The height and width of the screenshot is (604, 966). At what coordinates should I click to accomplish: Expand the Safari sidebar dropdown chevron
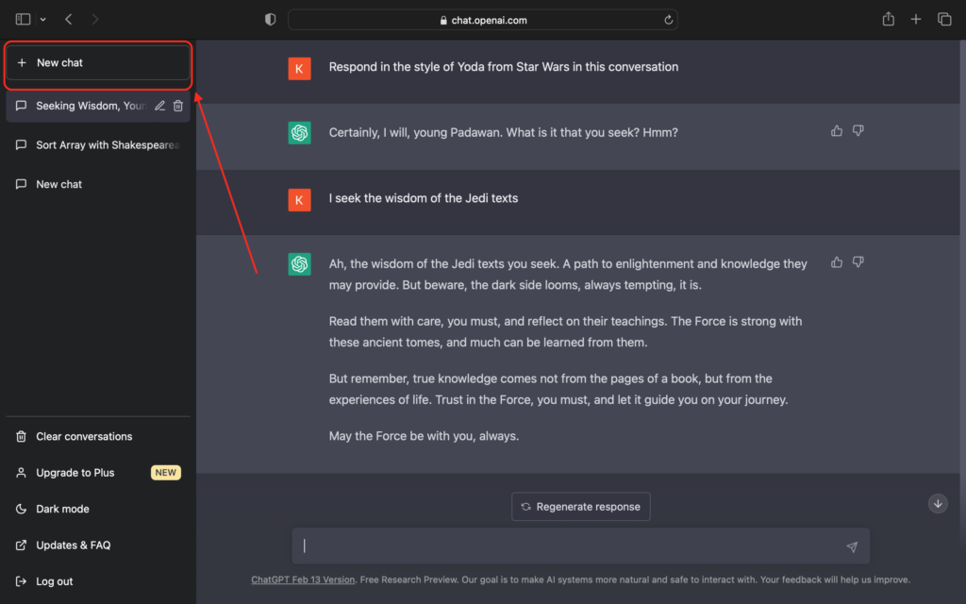click(x=43, y=19)
